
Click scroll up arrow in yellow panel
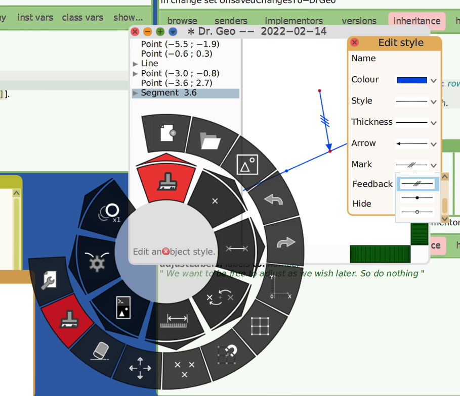(x=16, y=193)
